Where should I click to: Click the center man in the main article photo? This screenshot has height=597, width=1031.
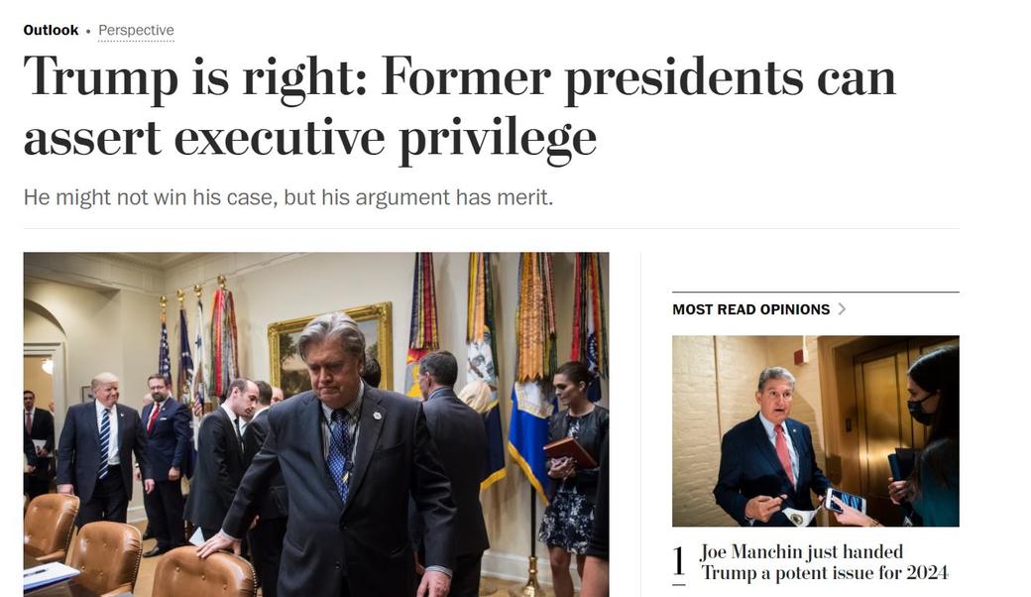tap(339, 446)
